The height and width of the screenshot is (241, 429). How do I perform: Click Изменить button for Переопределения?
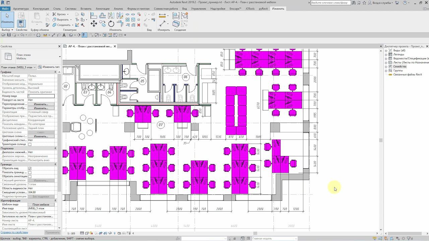pyautogui.click(x=41, y=104)
